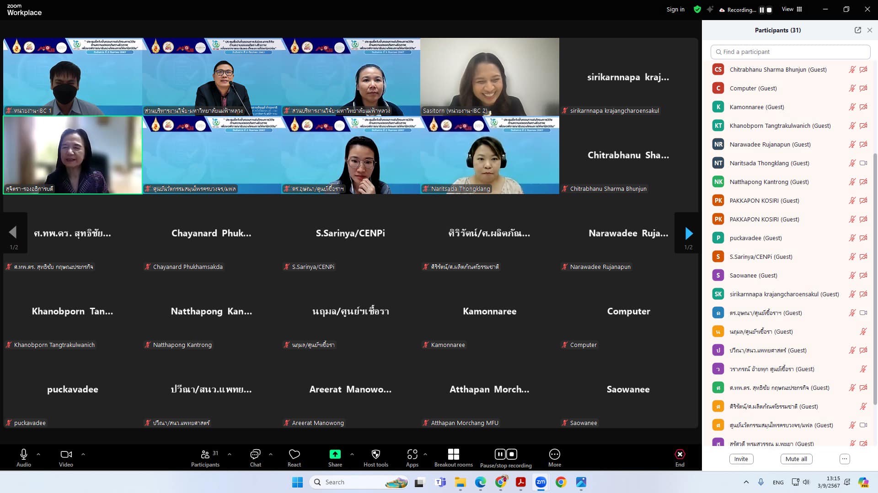Expand Share options arrow
The height and width of the screenshot is (493, 878).
[352, 454]
